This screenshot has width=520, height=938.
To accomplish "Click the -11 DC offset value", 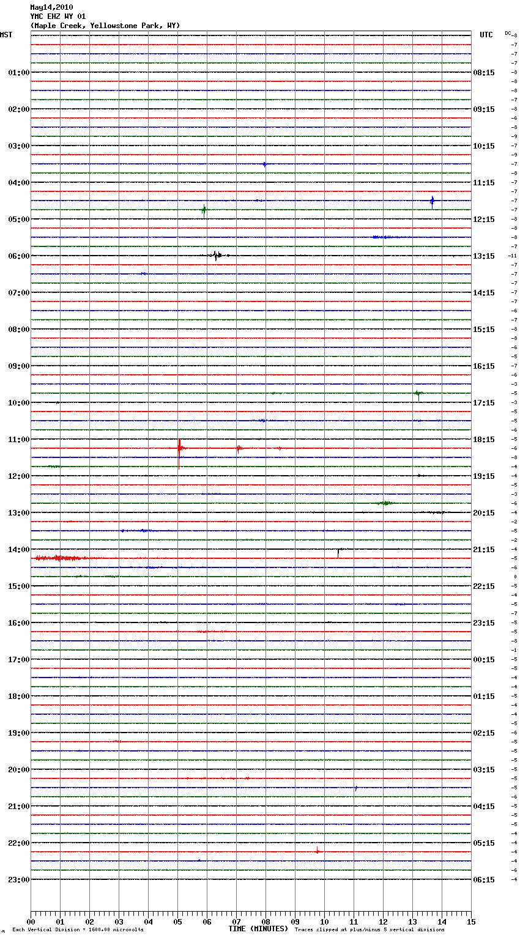I will pyautogui.click(x=513, y=256).
